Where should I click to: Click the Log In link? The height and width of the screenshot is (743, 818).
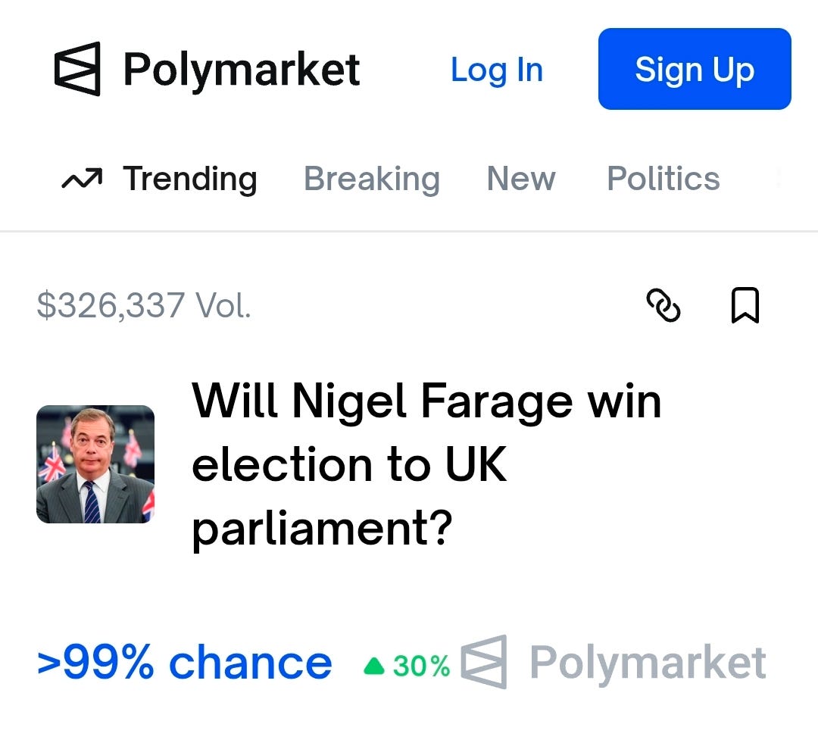(x=497, y=69)
